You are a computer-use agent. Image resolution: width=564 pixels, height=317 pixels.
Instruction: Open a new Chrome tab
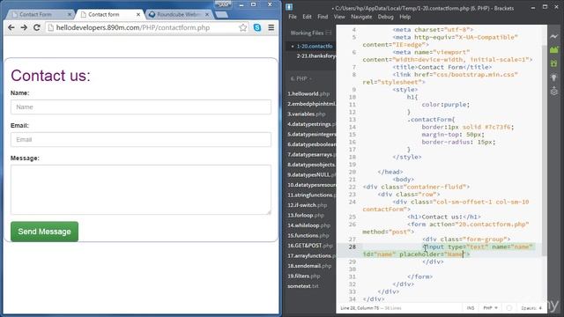221,15
